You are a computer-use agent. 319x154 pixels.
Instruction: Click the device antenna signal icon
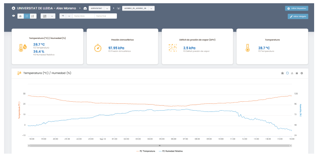[x=119, y=9]
